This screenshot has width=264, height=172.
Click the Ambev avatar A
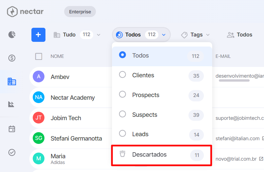38,77
